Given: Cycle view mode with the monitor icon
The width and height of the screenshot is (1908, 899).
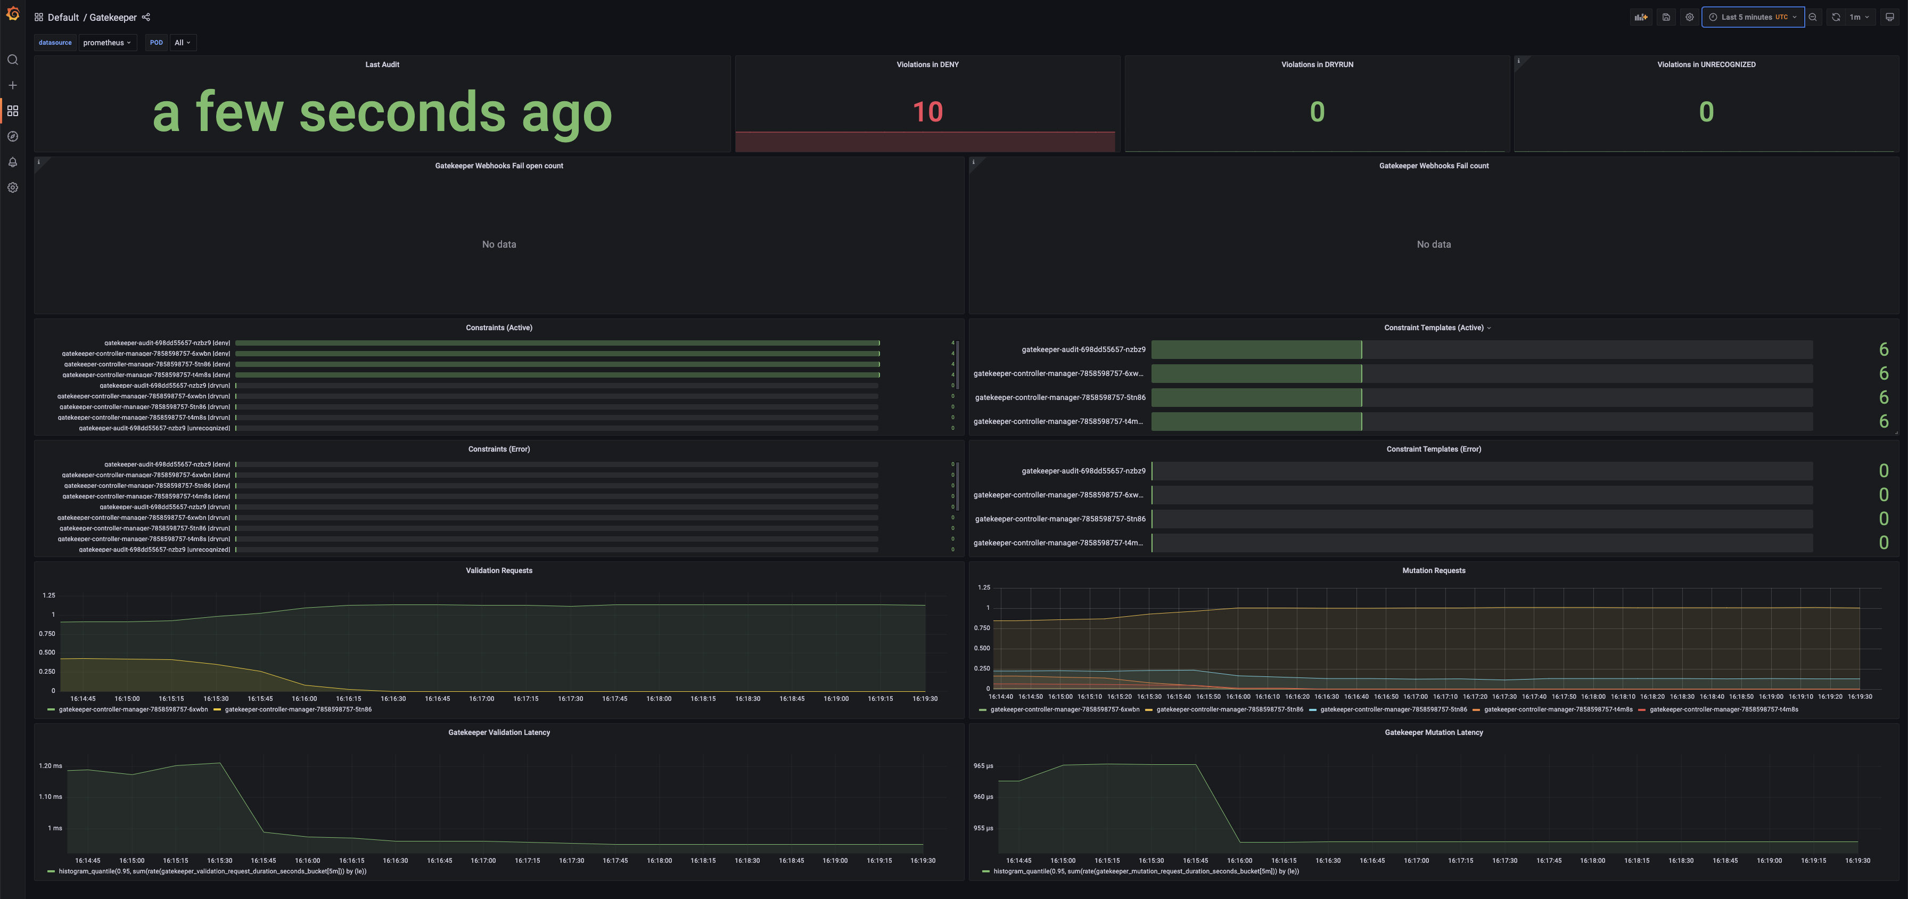Looking at the screenshot, I should tap(1889, 17).
